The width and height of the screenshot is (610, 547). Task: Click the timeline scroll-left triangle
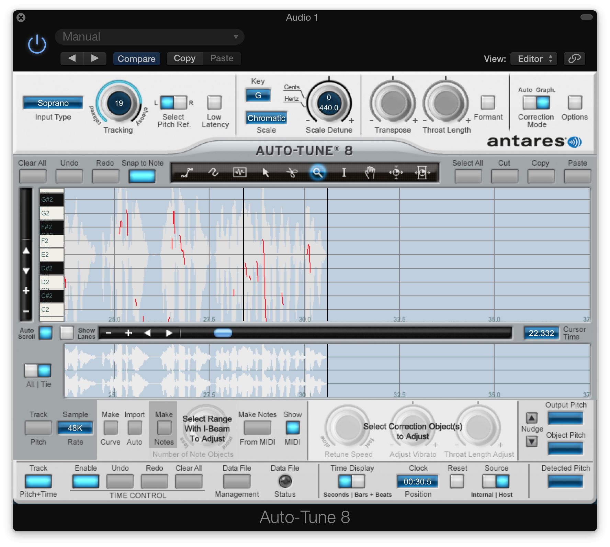[148, 333]
